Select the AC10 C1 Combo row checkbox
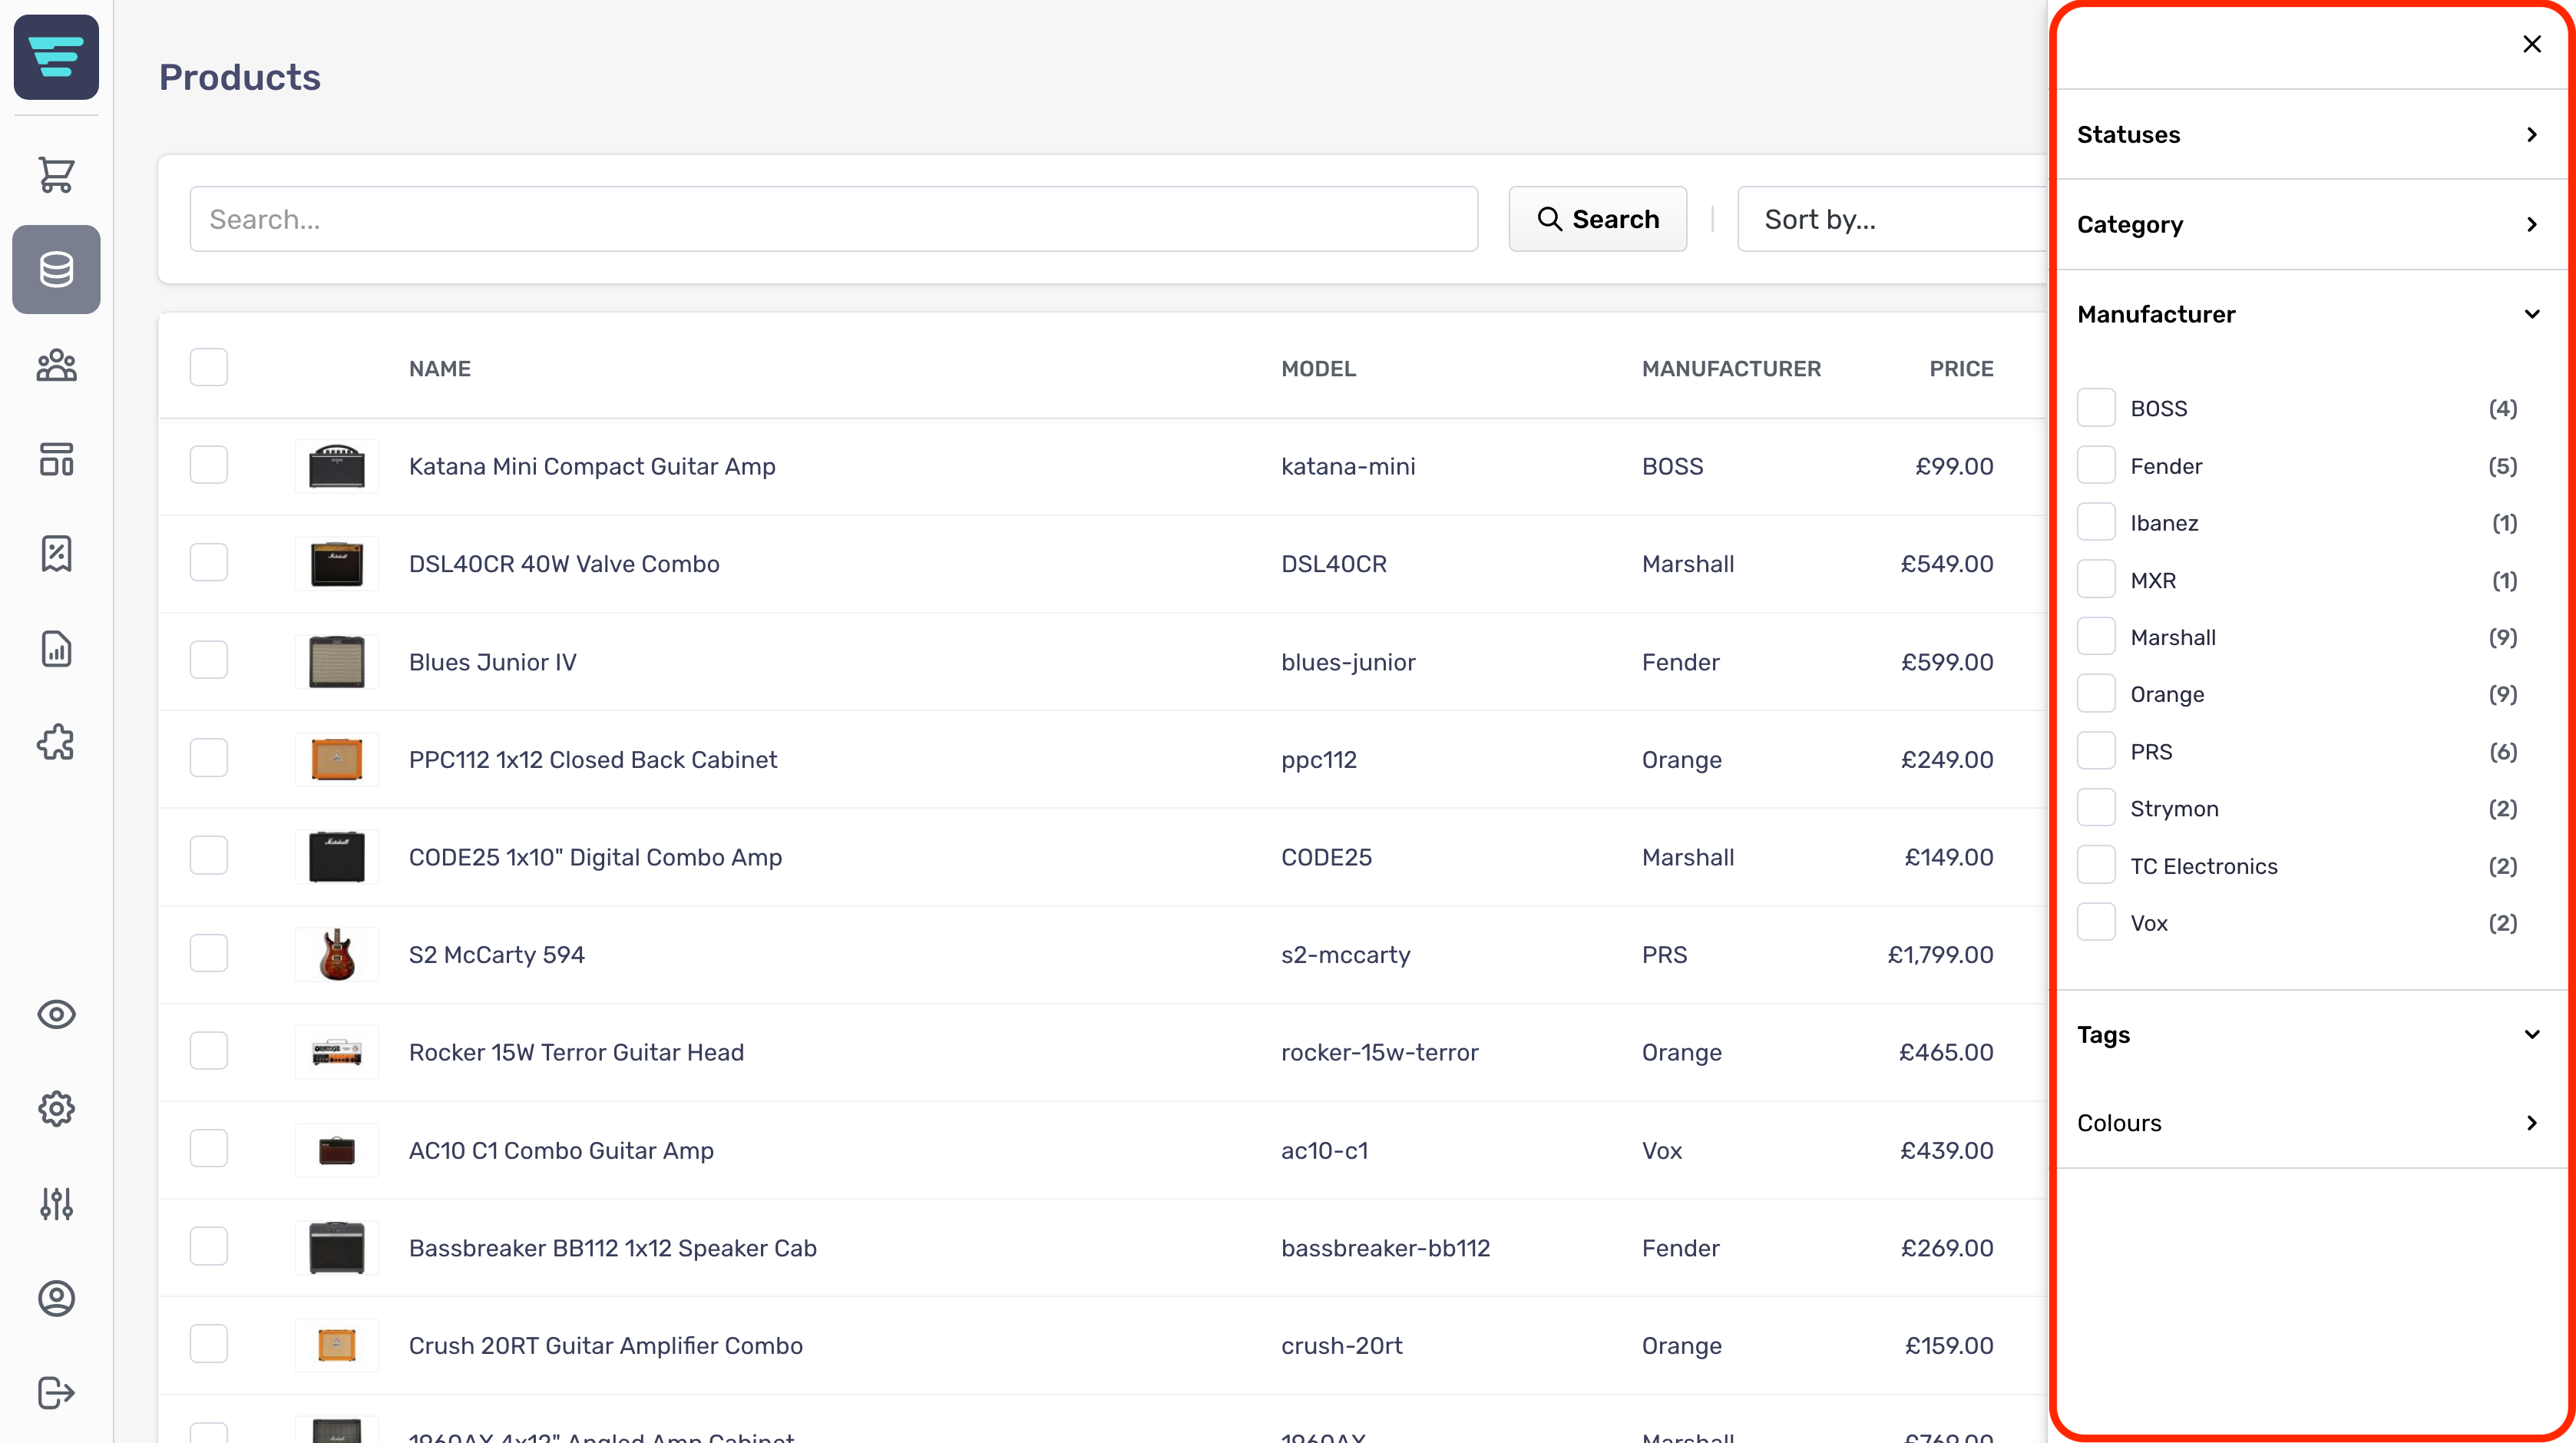Viewport: 2576px width, 1443px height. (x=208, y=1150)
